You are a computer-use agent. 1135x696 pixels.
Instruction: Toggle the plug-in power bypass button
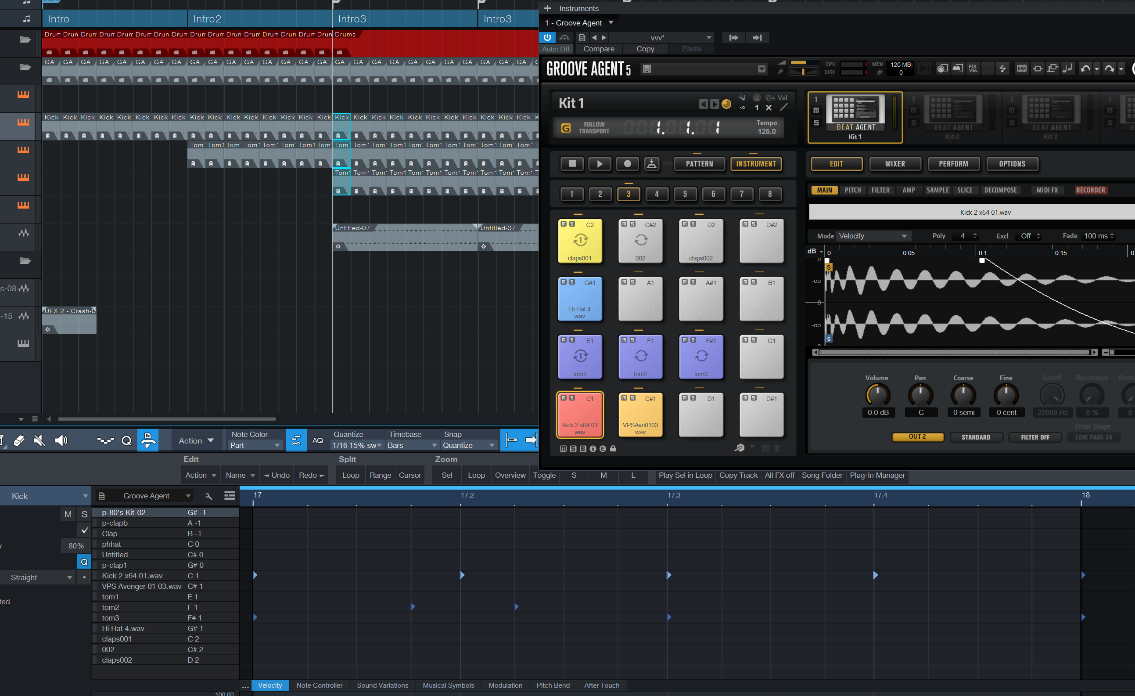tap(547, 37)
